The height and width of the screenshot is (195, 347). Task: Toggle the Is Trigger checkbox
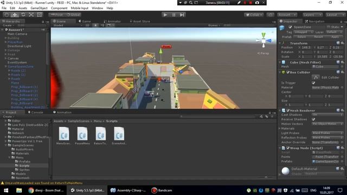pos(313,83)
